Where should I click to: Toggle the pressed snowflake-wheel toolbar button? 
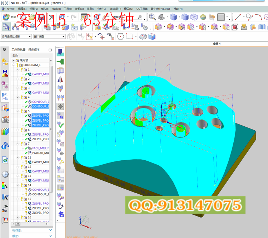coord(60,106)
